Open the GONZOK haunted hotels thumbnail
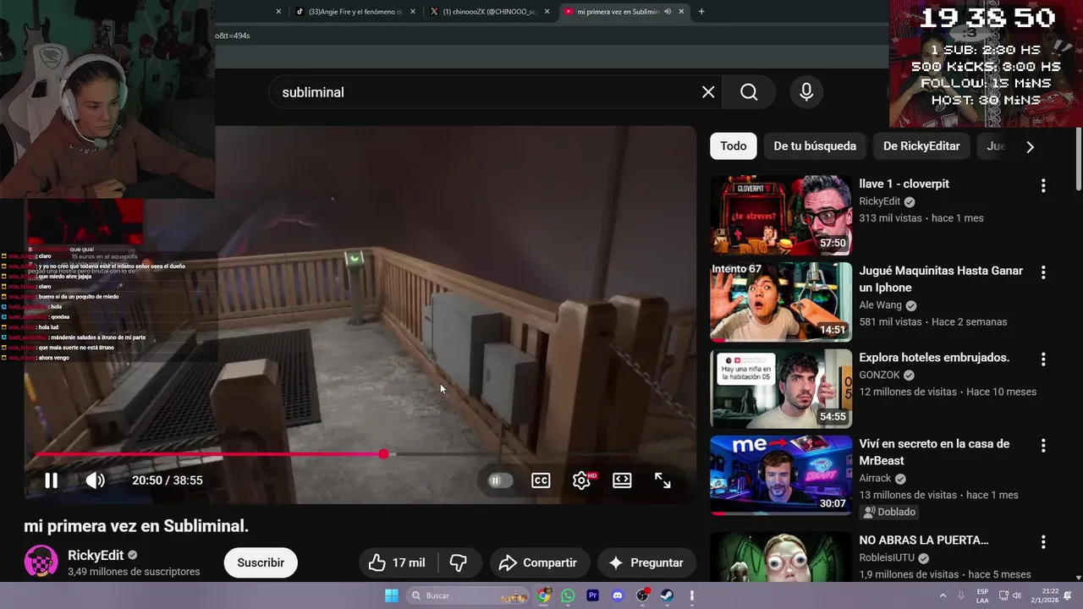This screenshot has height=609, width=1083. pos(781,388)
